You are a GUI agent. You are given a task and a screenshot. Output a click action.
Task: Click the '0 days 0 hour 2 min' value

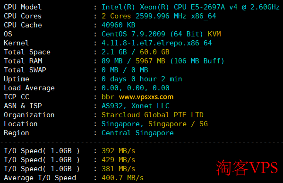click(142, 79)
